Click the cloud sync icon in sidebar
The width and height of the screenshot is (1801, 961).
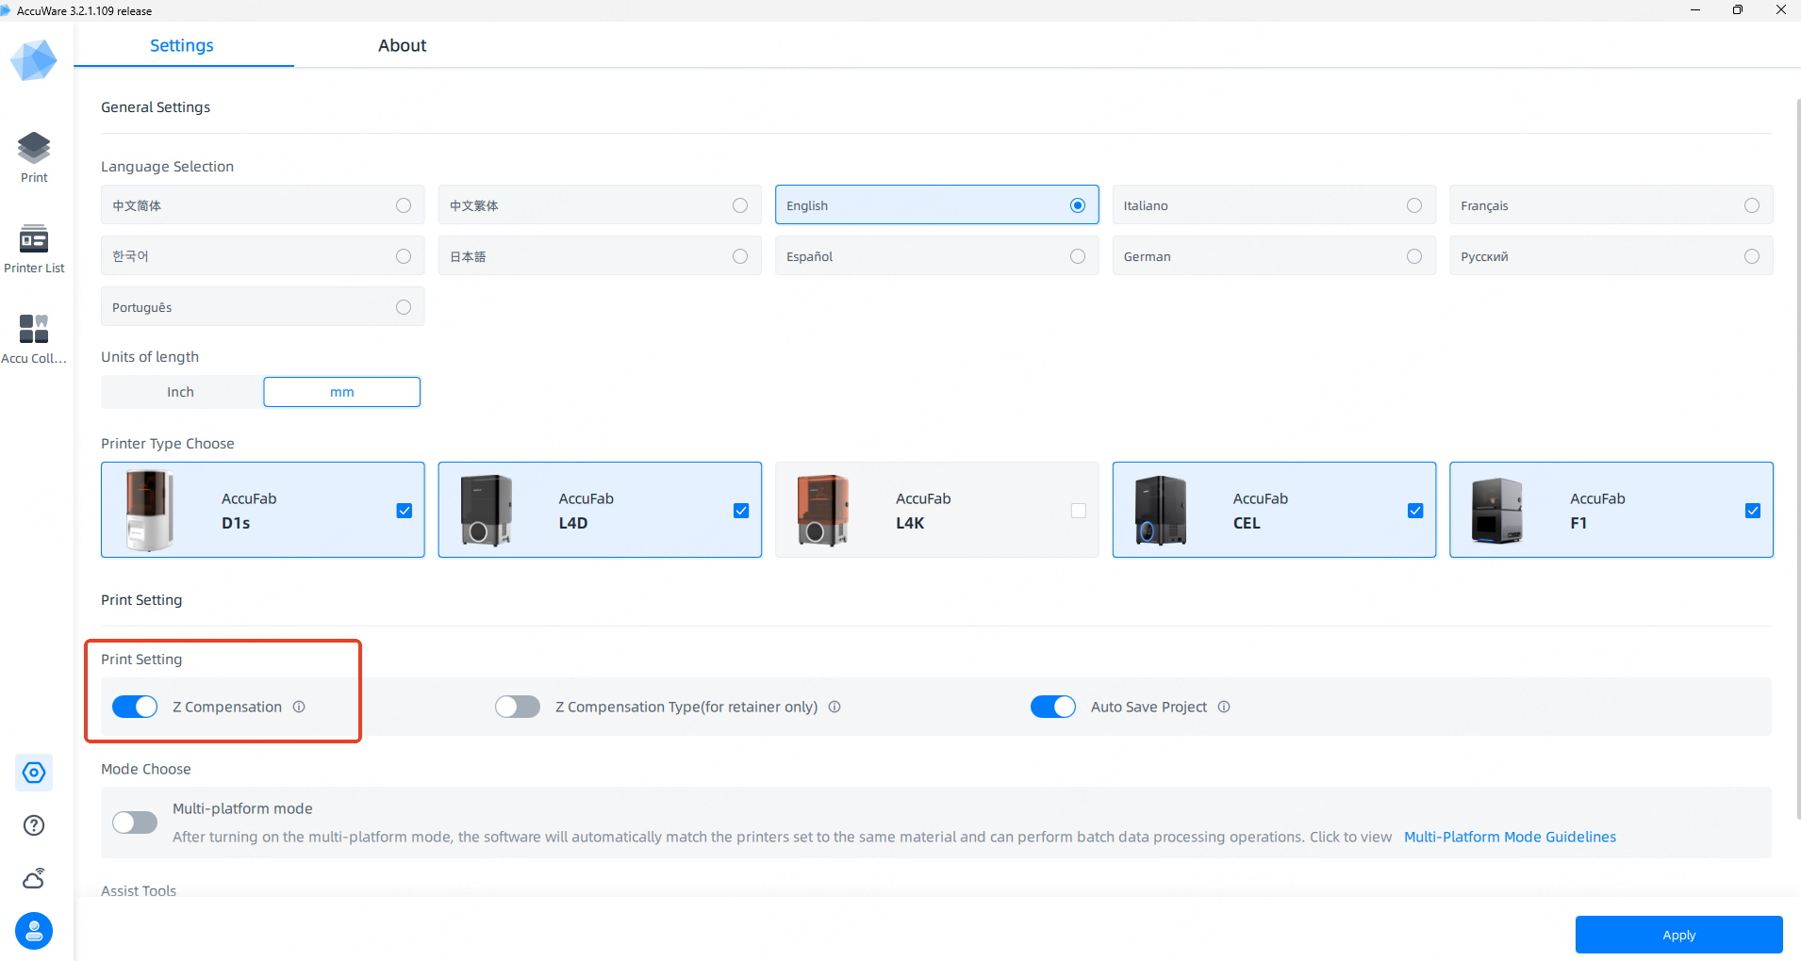(34, 878)
